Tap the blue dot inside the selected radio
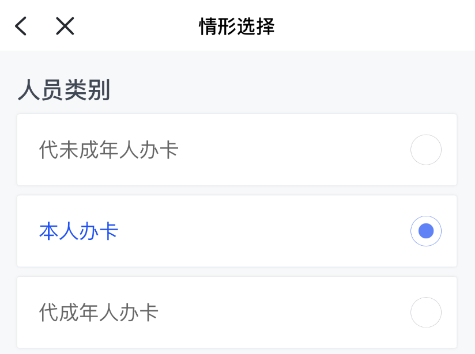Viewport: 475px width, 354px height. point(426,231)
